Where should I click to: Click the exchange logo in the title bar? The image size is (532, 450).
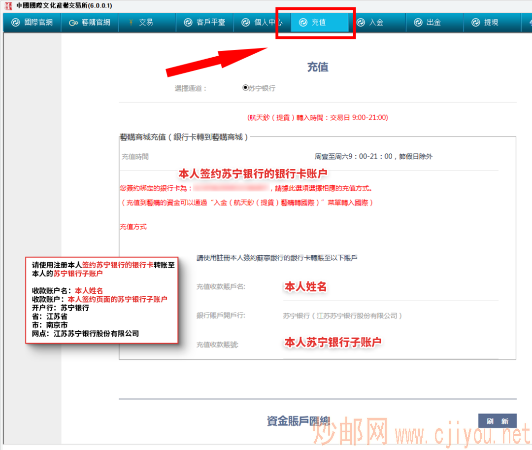pos(8,6)
